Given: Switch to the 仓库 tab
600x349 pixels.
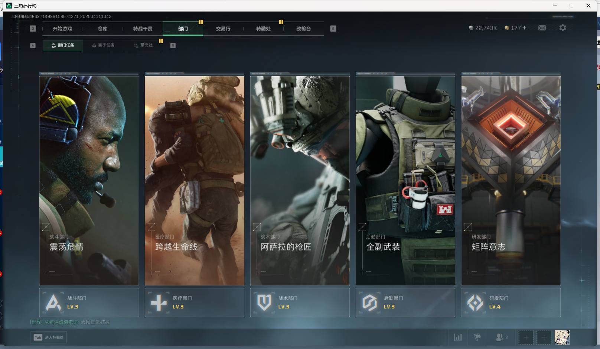Looking at the screenshot, I should click(102, 29).
